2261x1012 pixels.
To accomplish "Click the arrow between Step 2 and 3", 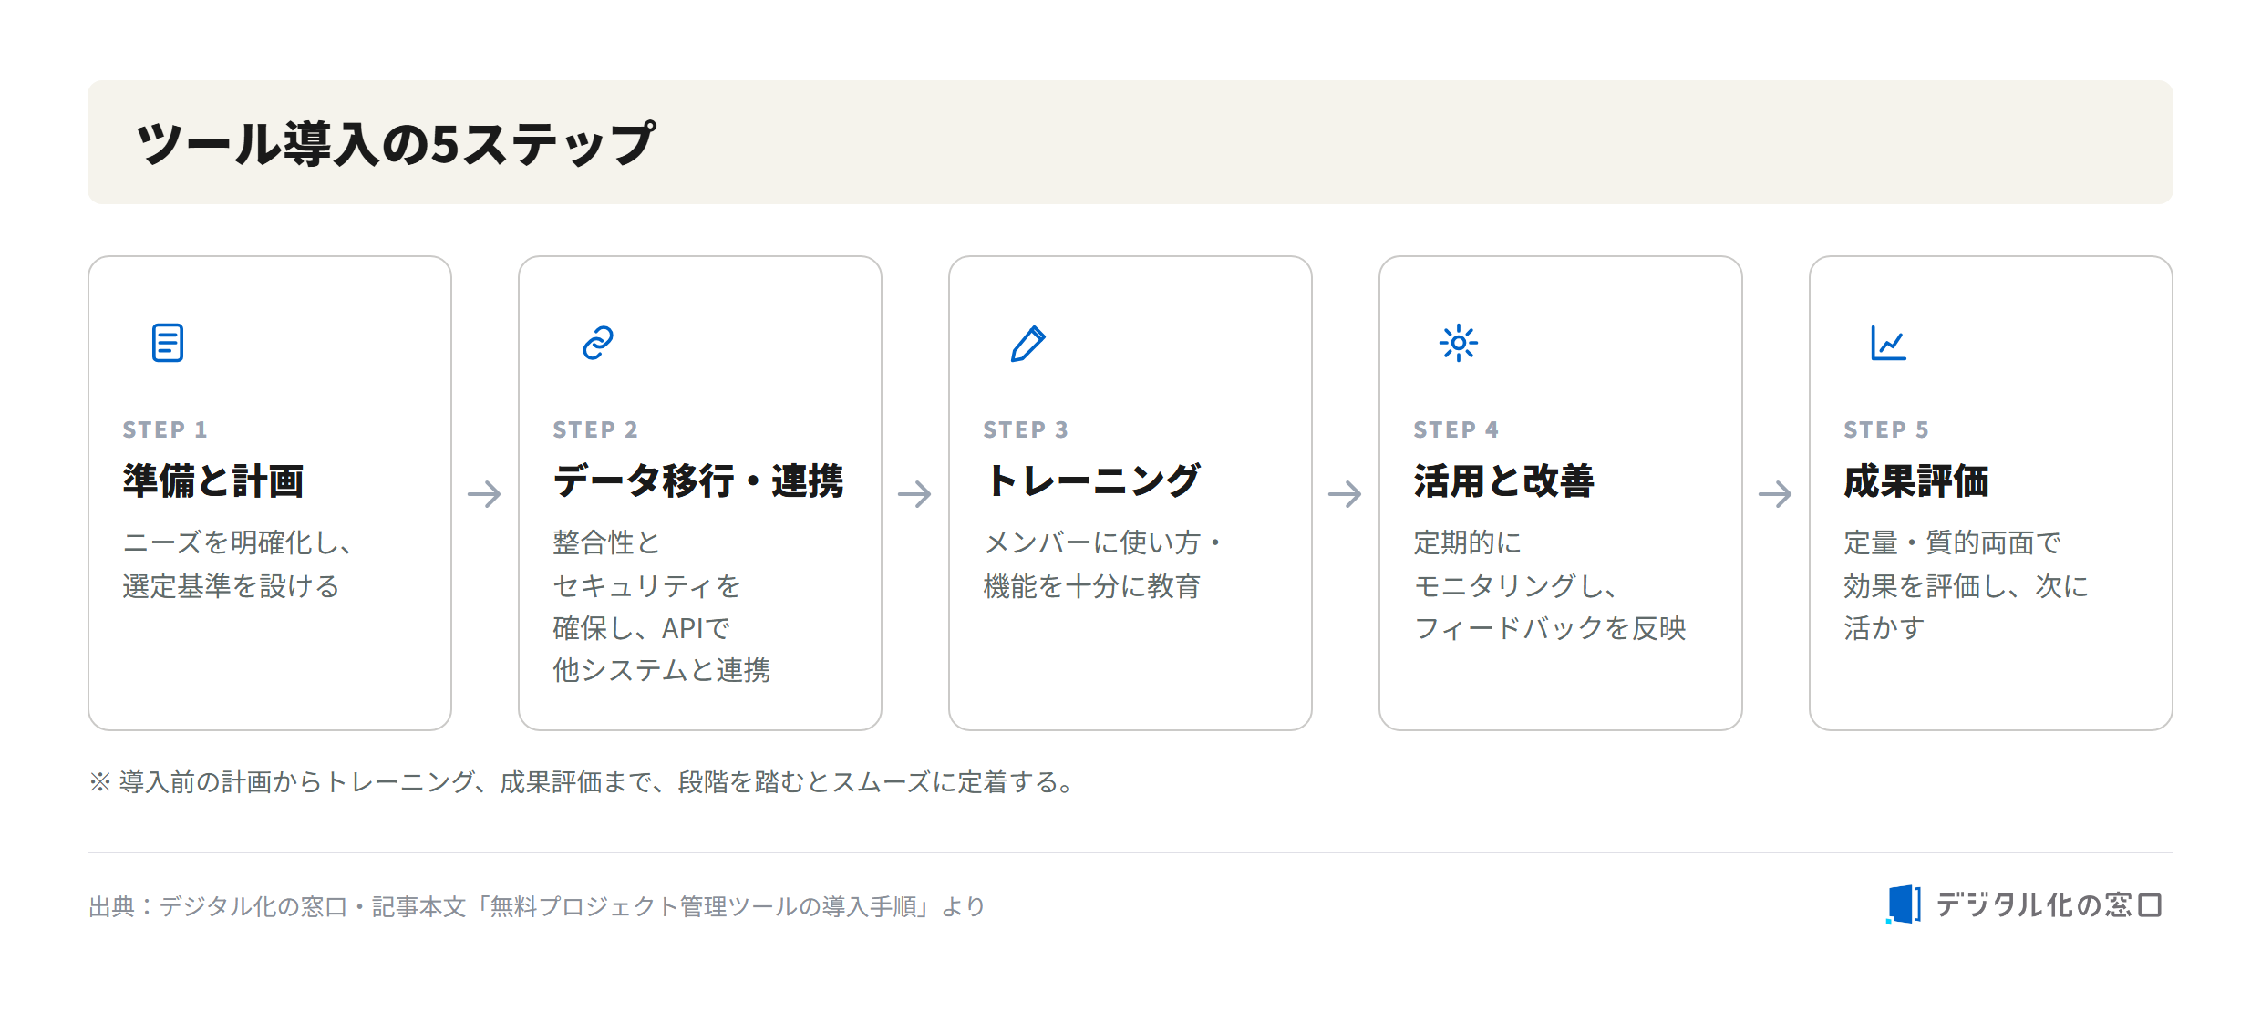I will click(x=915, y=494).
